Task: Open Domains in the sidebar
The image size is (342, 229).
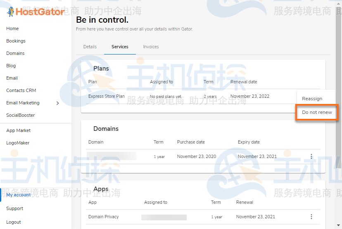Action: (15, 53)
